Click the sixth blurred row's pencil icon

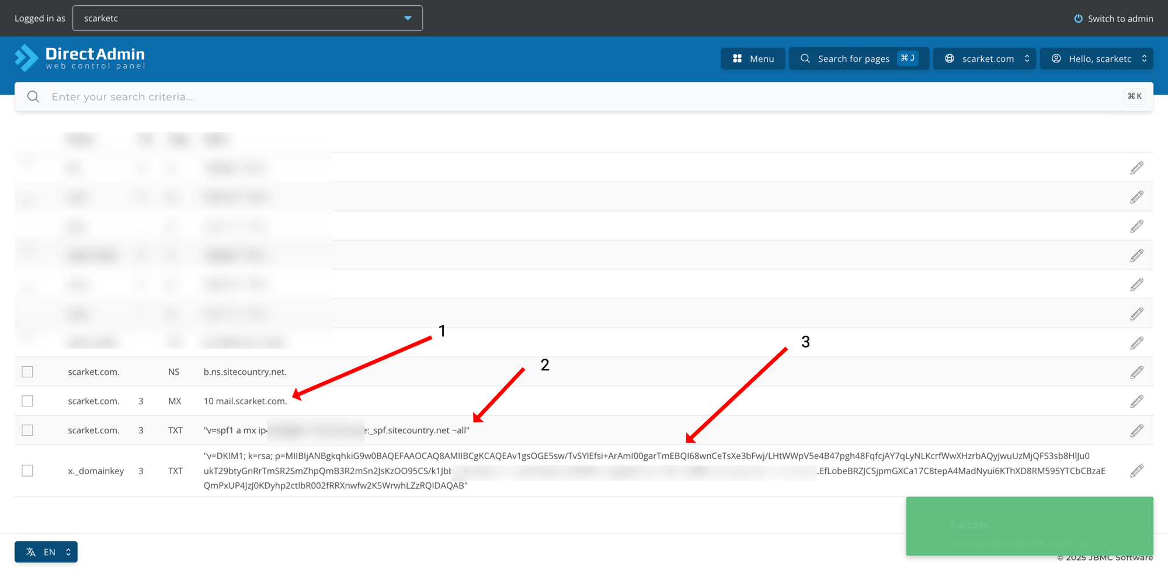[x=1136, y=314]
